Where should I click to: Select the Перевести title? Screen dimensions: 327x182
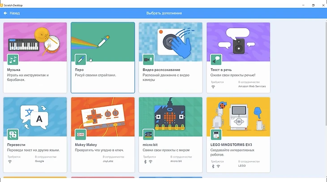coord(16,145)
